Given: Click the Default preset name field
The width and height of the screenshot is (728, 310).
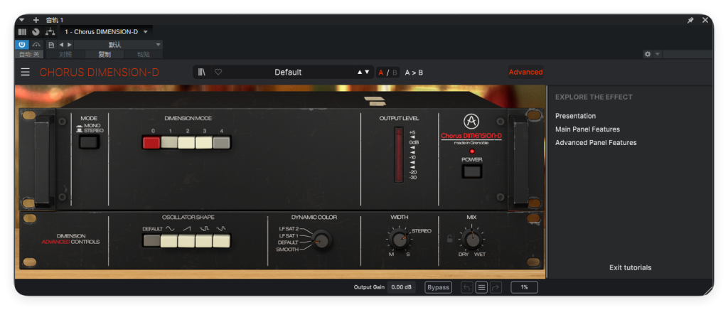Looking at the screenshot, I should (x=288, y=72).
